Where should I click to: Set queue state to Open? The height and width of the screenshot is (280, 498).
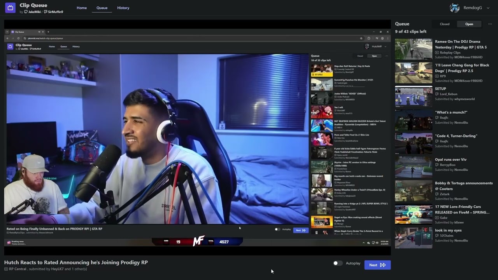tap(469, 24)
